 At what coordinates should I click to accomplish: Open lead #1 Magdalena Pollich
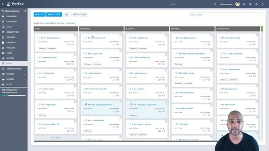coord(48,57)
